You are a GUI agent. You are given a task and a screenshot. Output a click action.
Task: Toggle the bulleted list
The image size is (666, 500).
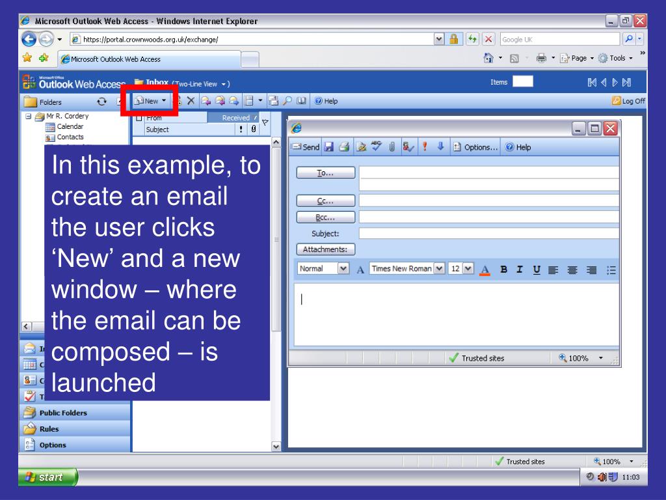pos(611,270)
